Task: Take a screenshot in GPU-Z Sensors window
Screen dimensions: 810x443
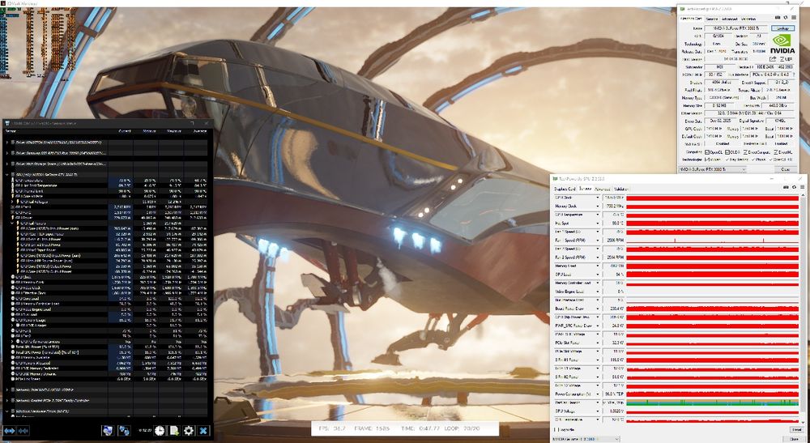Action: (x=786, y=187)
